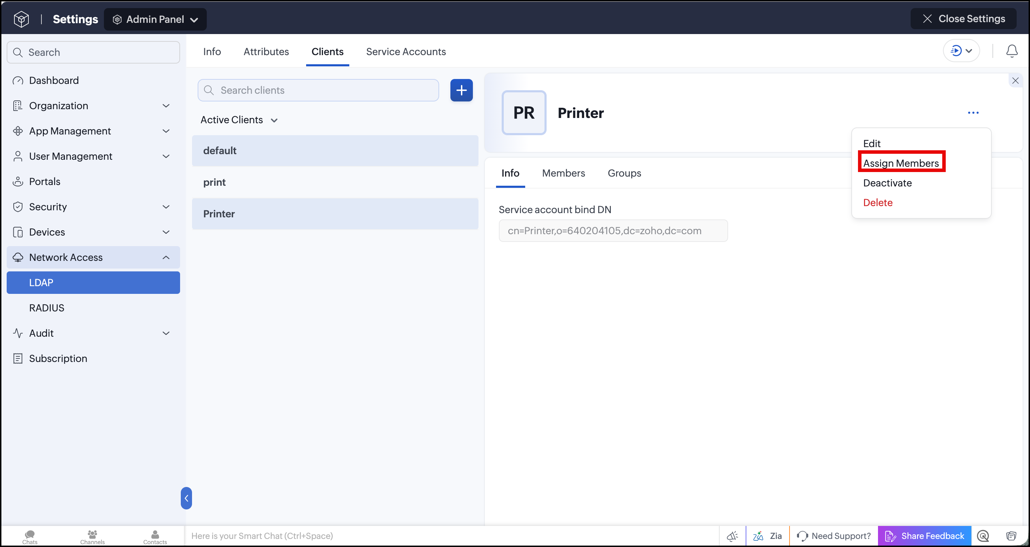Image resolution: width=1030 pixels, height=547 pixels.
Task: Click the Network Access cloud icon
Action: (18, 257)
